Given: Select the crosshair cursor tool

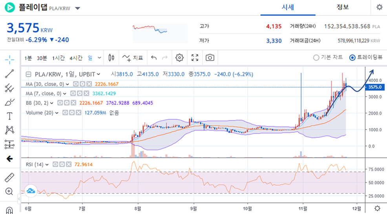Looking at the screenshot, I should (x=10, y=60).
